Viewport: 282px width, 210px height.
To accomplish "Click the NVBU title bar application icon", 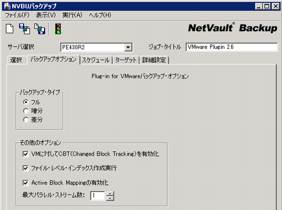I will coord(7,6).
